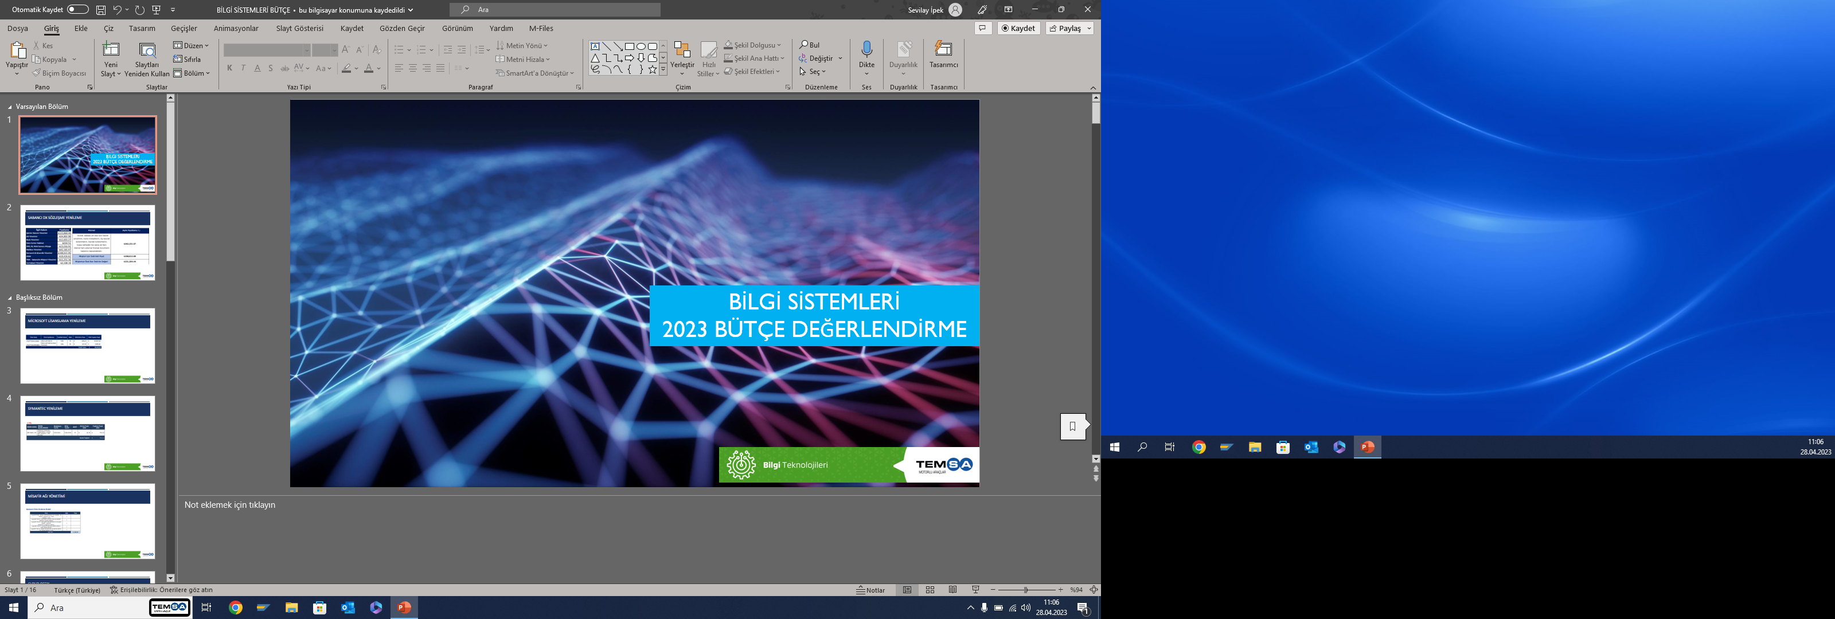The width and height of the screenshot is (1835, 619).
Task: Click the bullet list icon
Action: click(x=399, y=50)
